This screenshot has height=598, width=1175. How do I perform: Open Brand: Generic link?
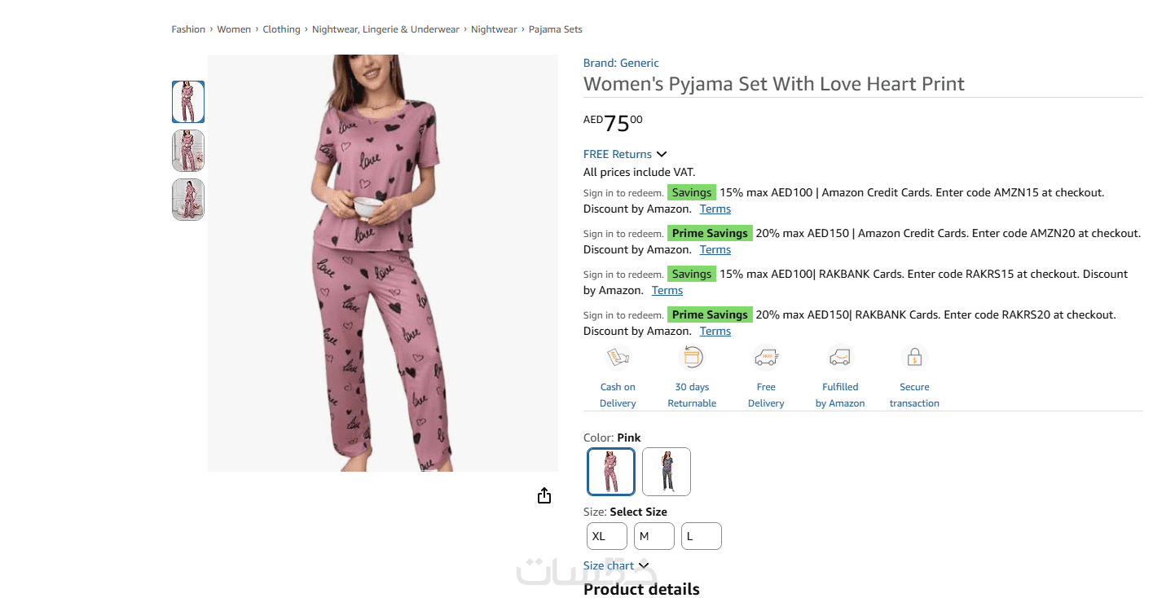pos(621,63)
